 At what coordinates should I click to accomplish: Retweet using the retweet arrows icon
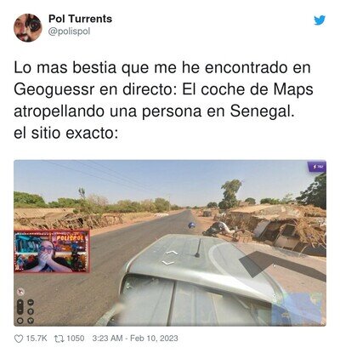point(59,339)
